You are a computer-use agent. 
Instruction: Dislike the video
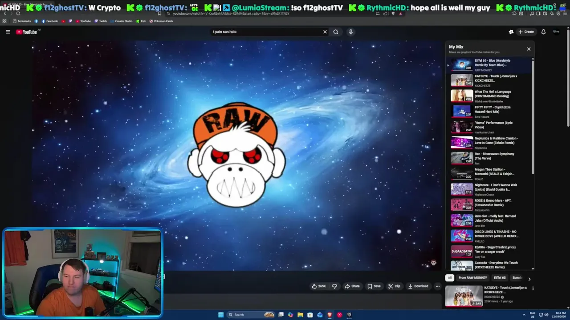(x=334, y=286)
